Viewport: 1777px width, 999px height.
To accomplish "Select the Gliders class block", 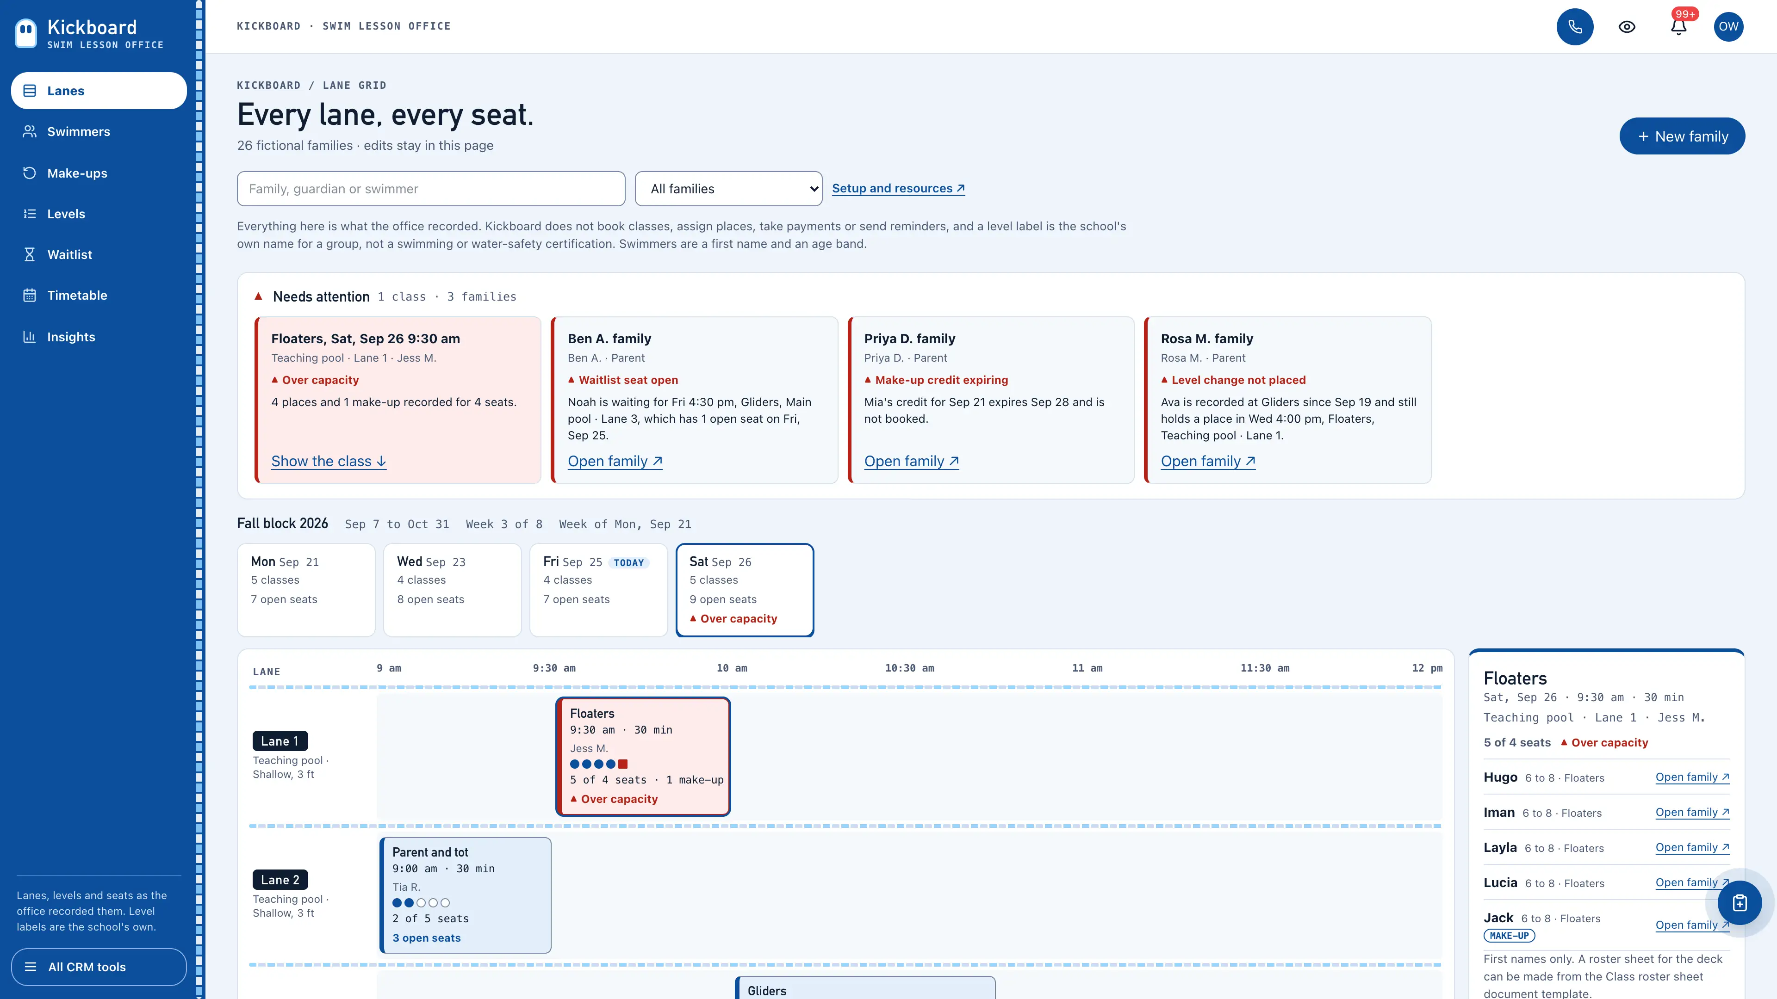I will 865,988.
